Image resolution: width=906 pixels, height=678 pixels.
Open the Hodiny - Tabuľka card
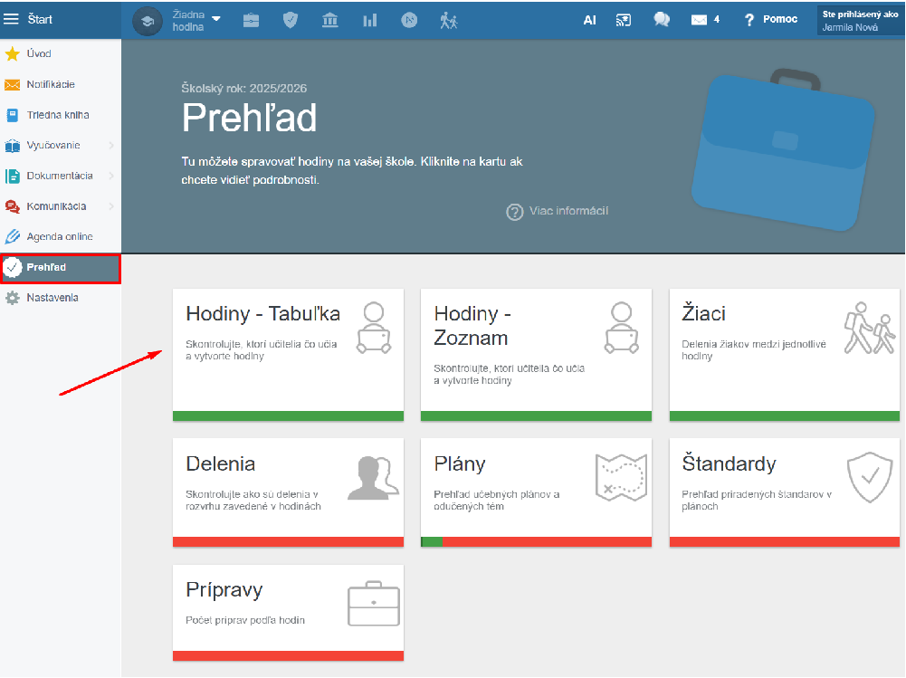(288, 354)
